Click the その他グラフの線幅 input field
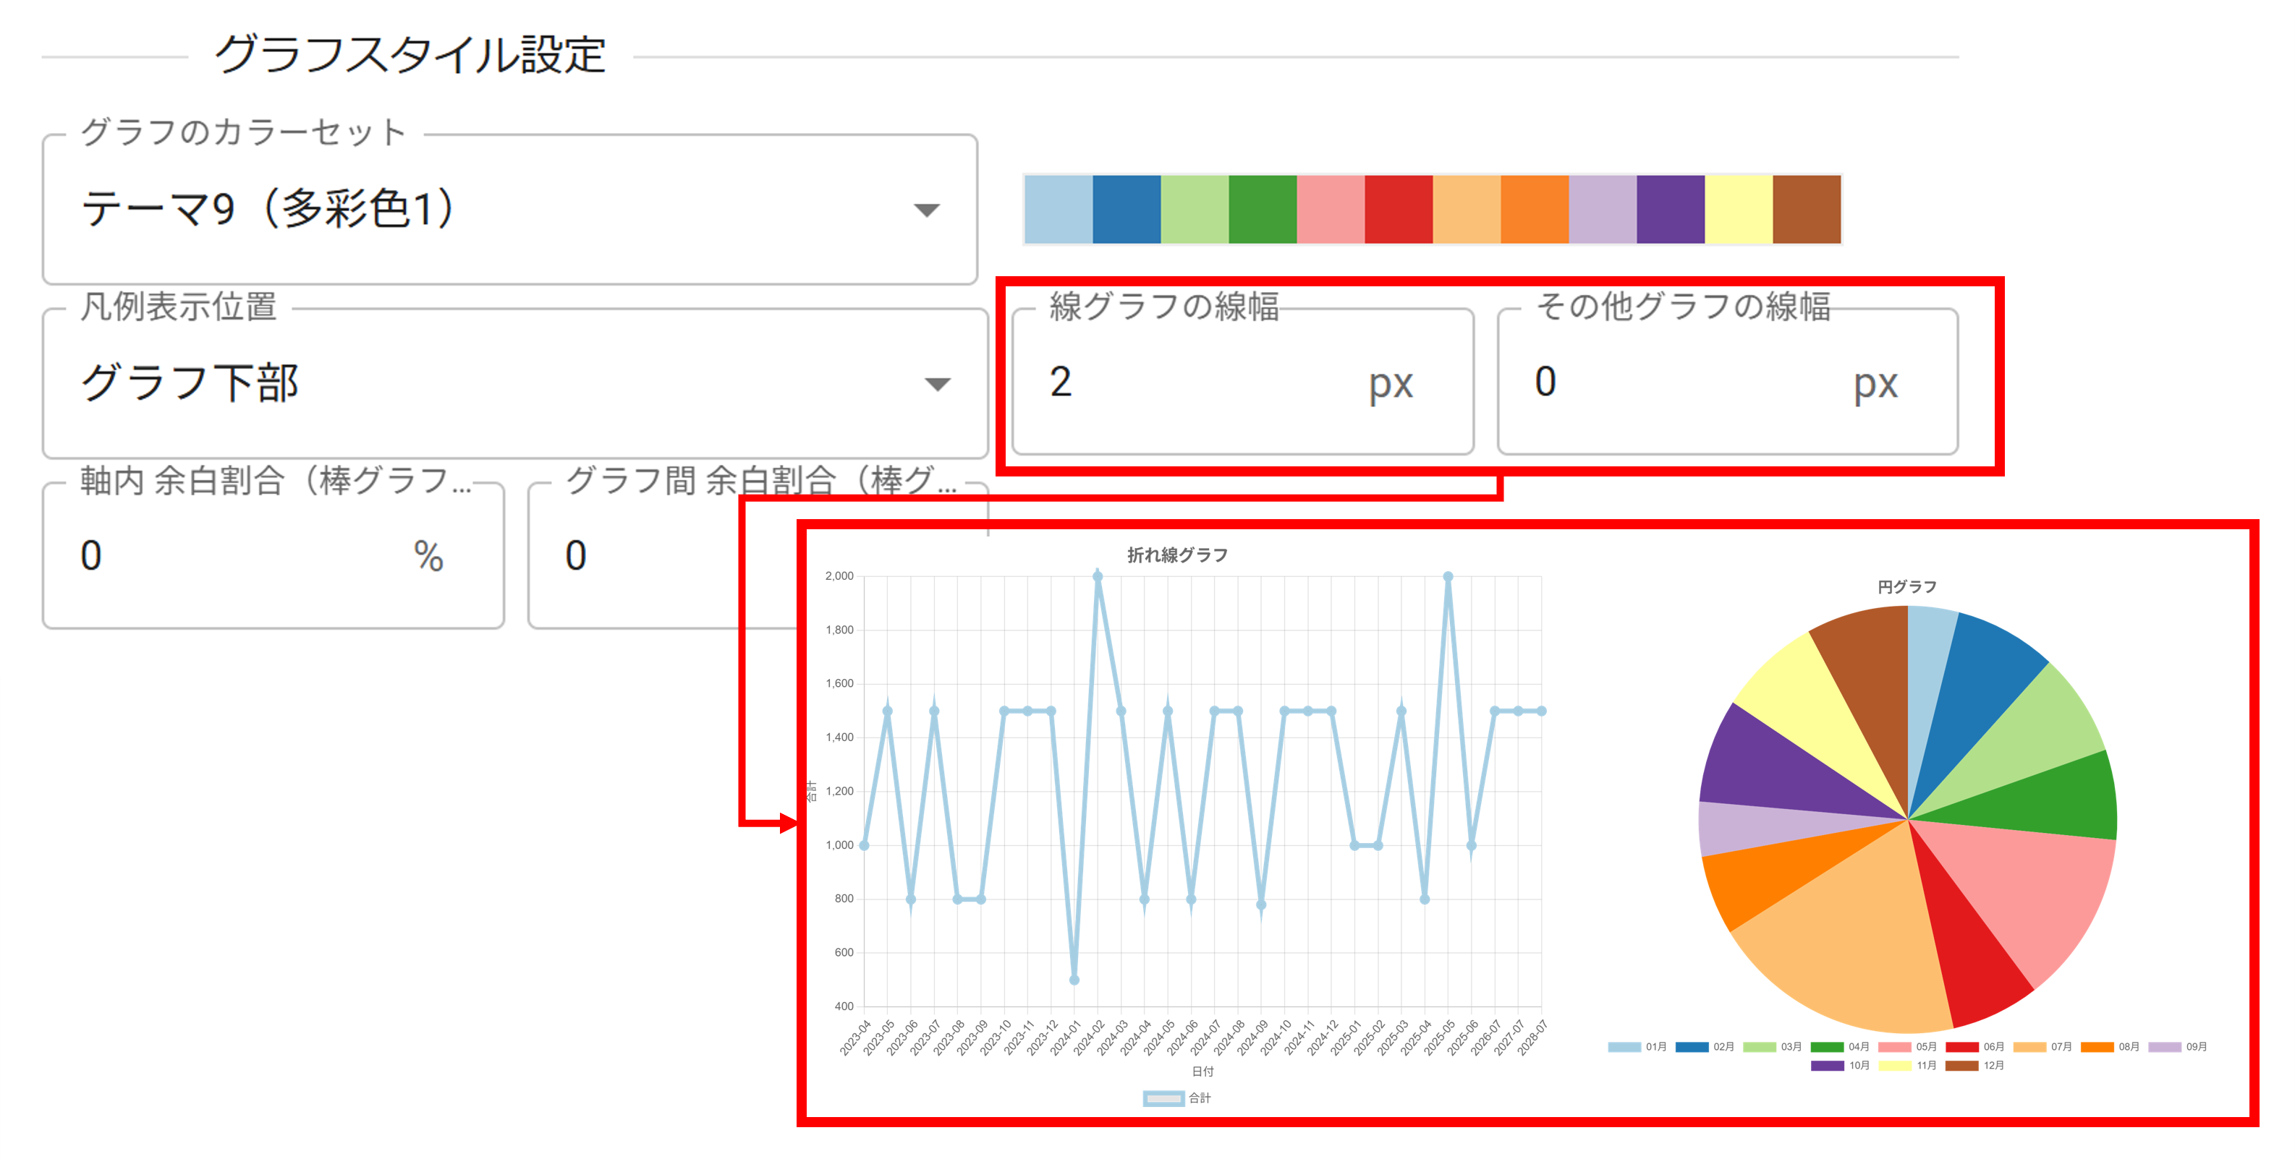 pyautogui.click(x=1726, y=382)
